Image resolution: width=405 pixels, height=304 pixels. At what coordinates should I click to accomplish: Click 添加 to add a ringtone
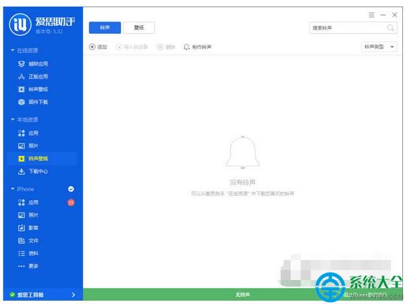point(98,47)
